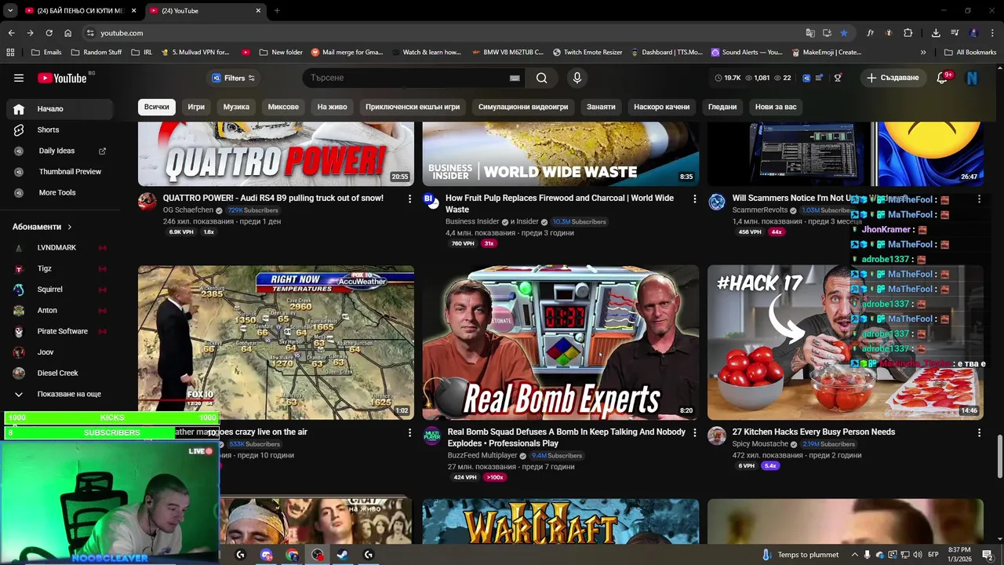Open the #HACK 17 tomato thumbnail
This screenshot has height=565, width=1004.
[845, 342]
